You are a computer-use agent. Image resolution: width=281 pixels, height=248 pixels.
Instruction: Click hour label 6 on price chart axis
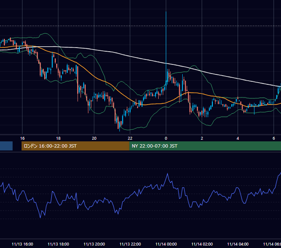coord(274,138)
